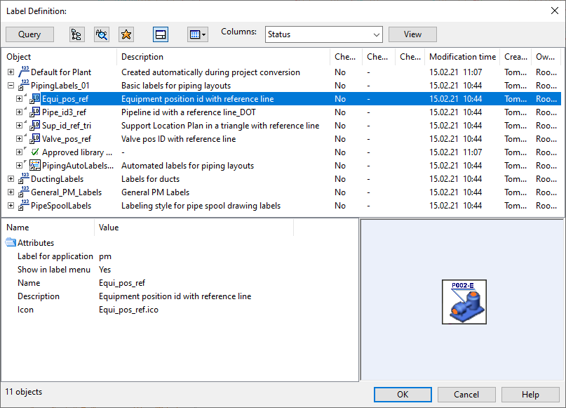Click the PipingAutoLabels item icon

click(34, 166)
